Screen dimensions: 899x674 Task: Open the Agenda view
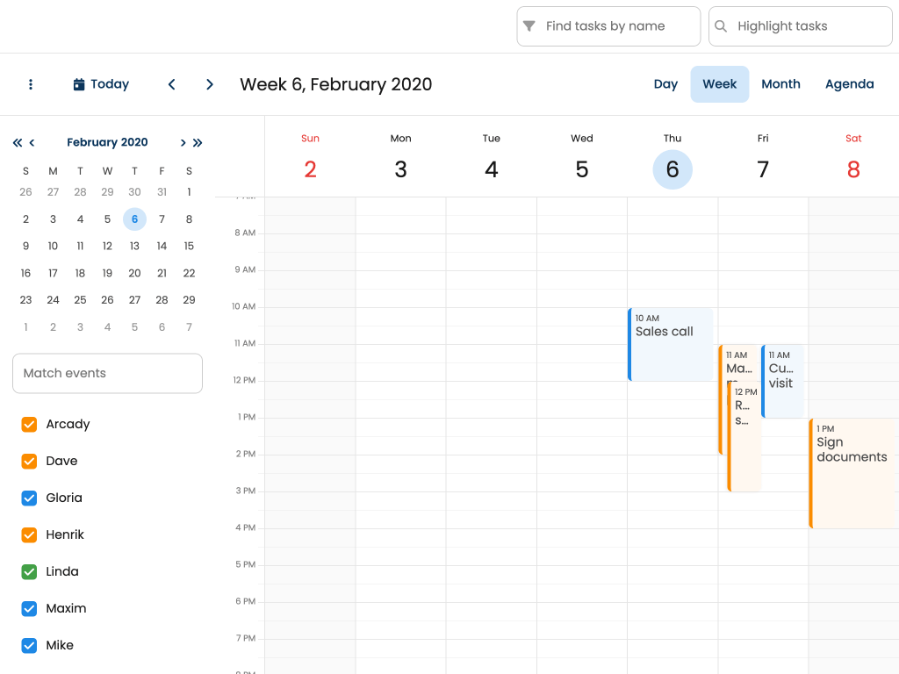pyautogui.click(x=849, y=84)
